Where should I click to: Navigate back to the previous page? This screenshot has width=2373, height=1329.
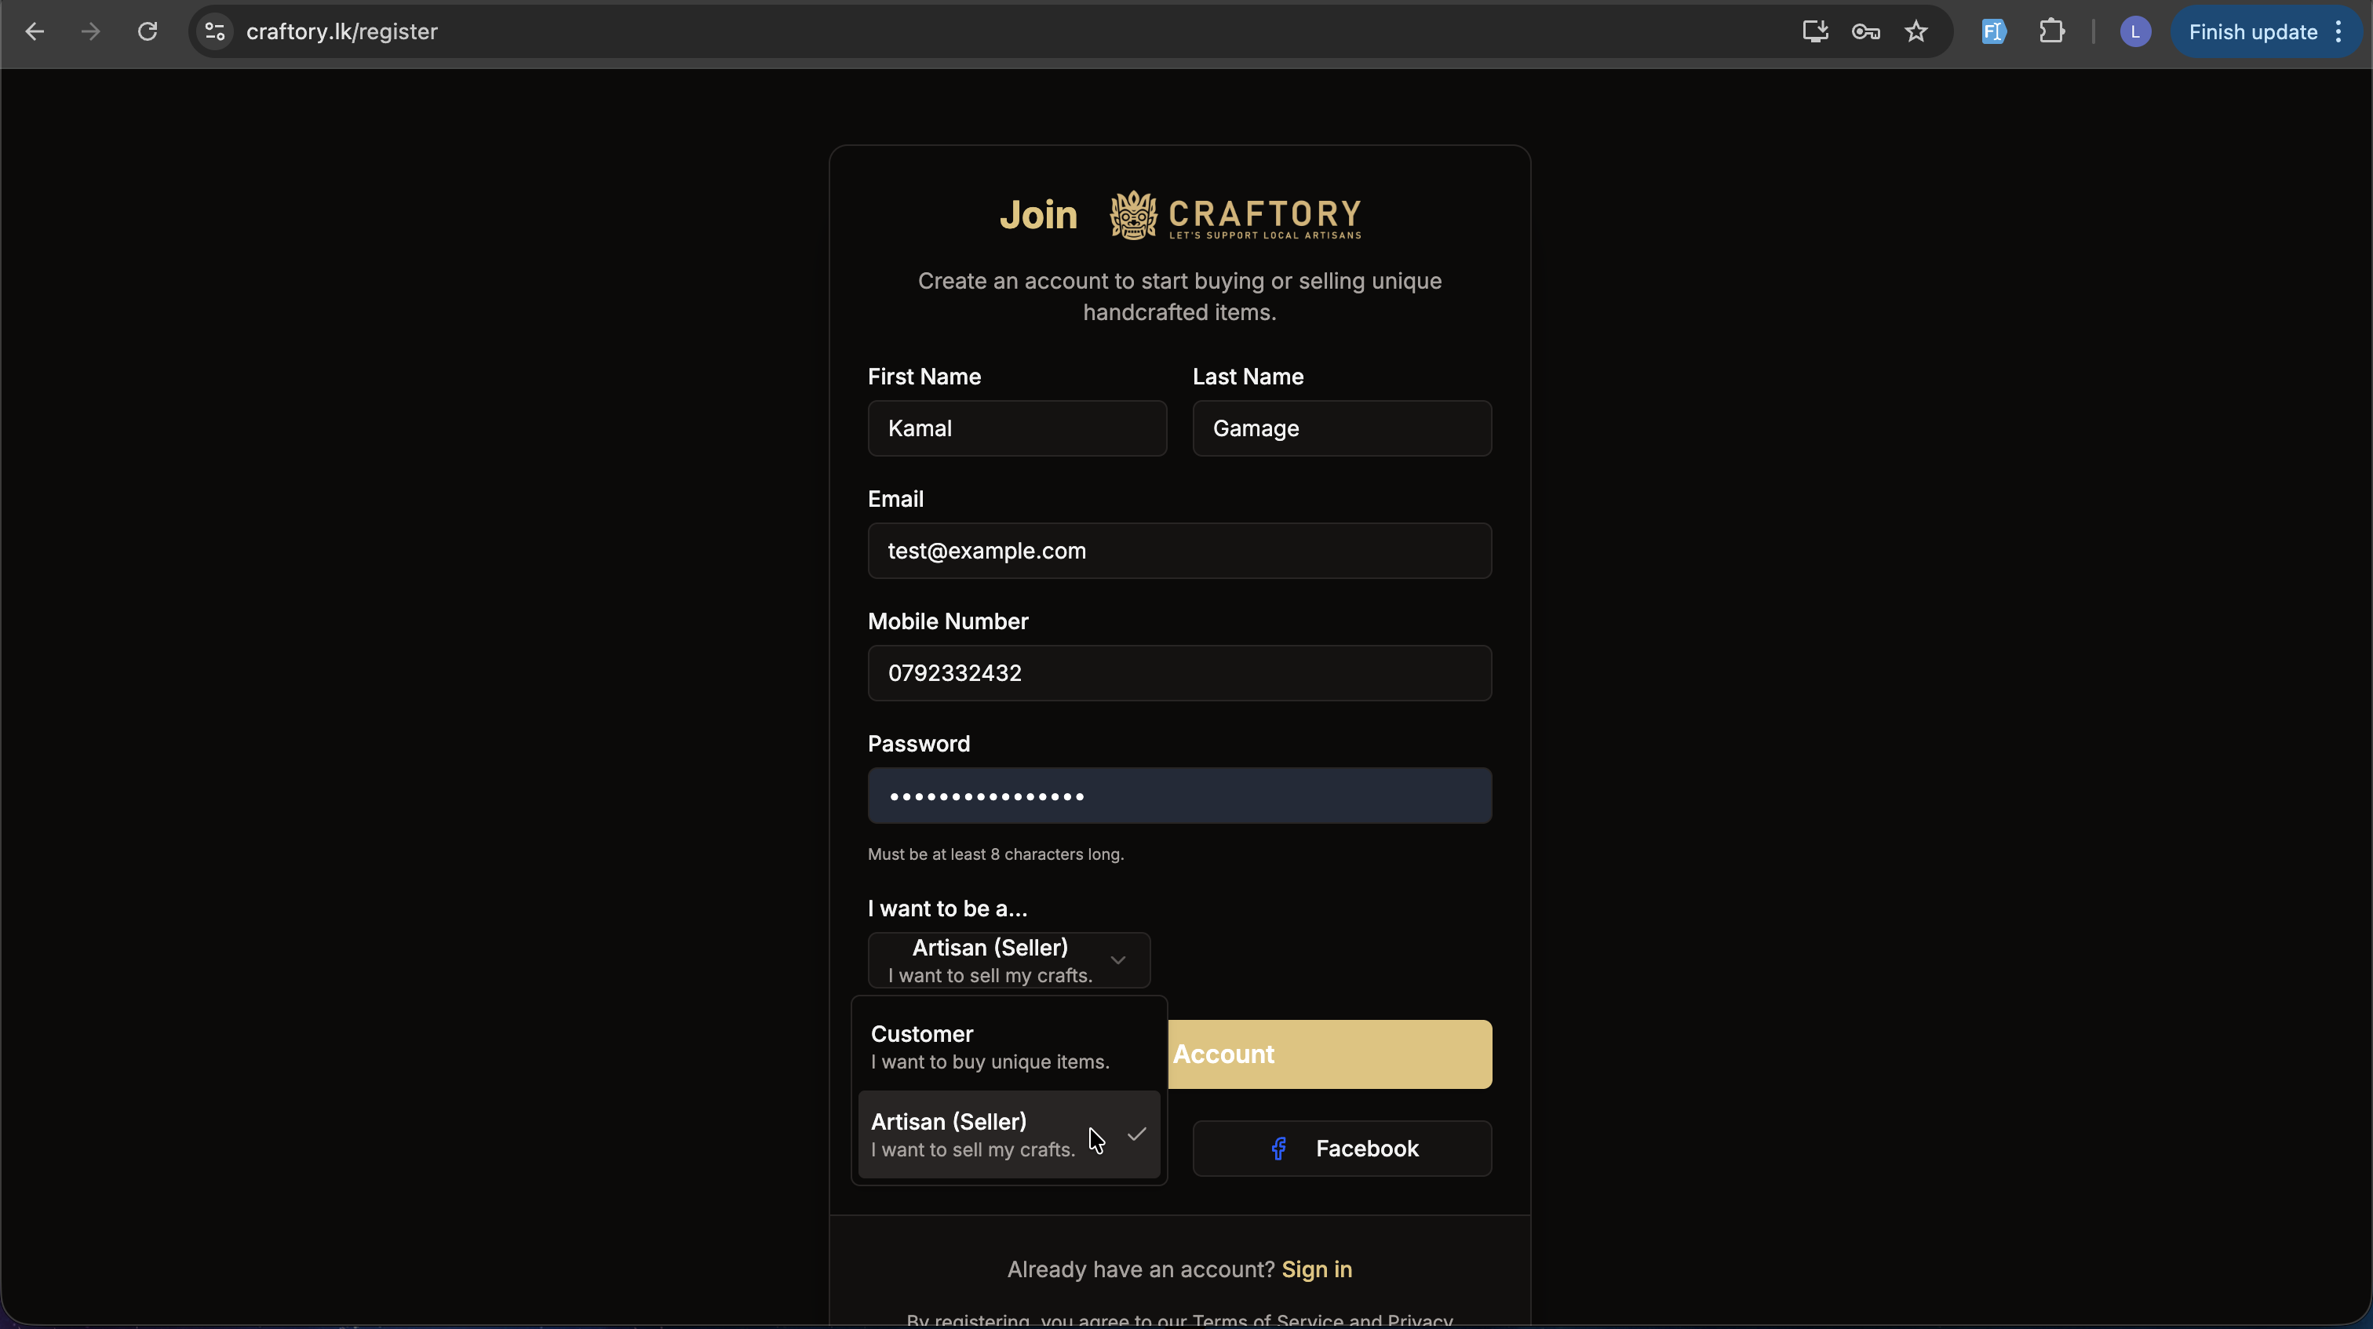click(x=35, y=31)
